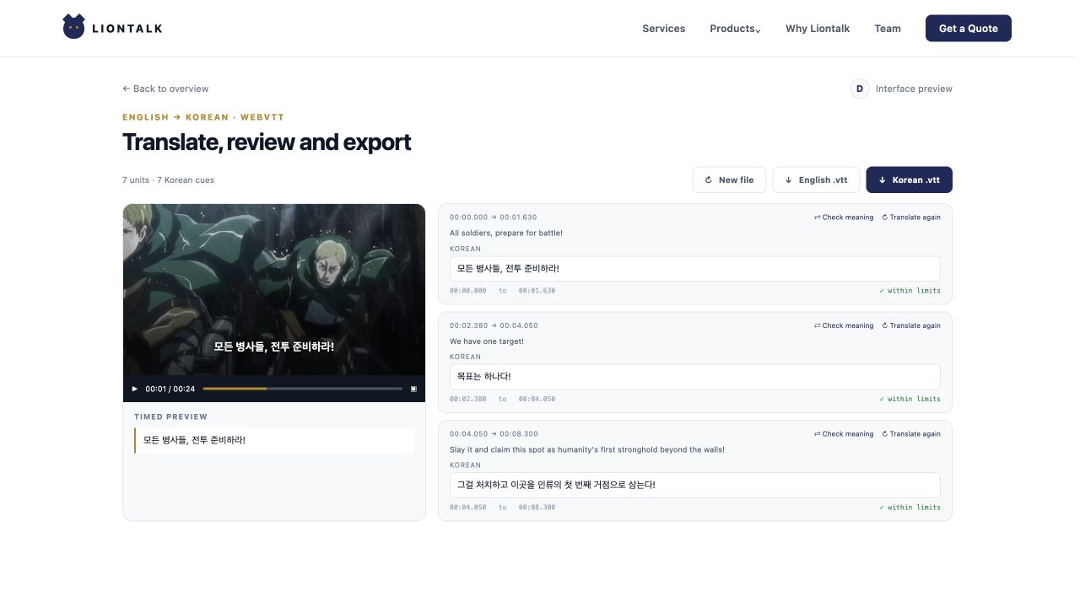The width and height of the screenshot is (1080, 607).
Task: Edit the Korean field '목표는 하나다!'
Action: pos(694,377)
